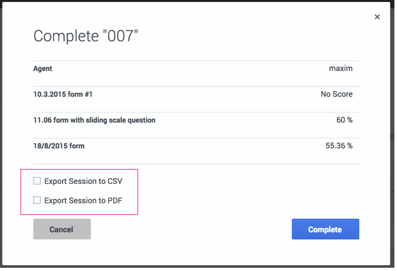Close the Complete "007" dialog with X
Image resolution: width=397 pixels, height=271 pixels.
377,17
